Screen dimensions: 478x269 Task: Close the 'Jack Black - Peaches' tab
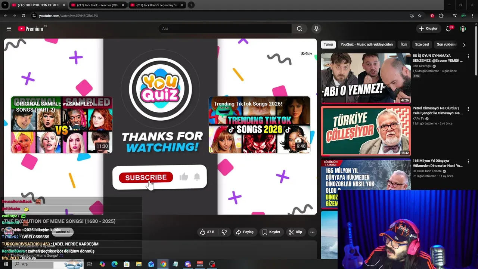[x=123, y=5]
